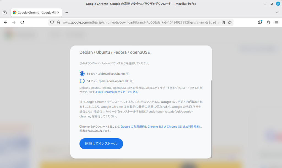The height and width of the screenshot is (168, 282).
Task: Switch to the Google Chrome tab
Action: click(36, 13)
